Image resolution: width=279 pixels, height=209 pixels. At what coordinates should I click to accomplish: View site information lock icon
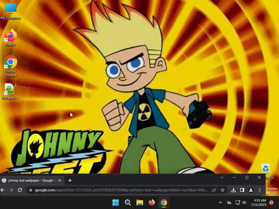coord(31,190)
